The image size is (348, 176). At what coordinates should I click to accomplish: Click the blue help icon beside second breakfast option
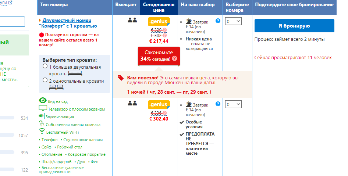tap(218, 104)
